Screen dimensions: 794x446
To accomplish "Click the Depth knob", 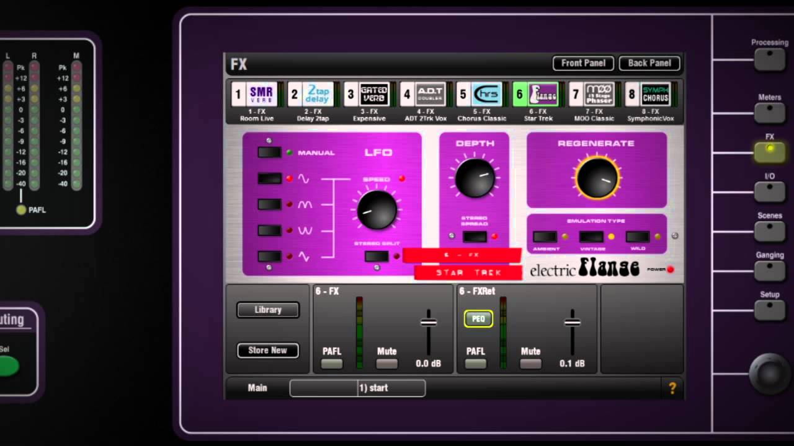I will [475, 178].
